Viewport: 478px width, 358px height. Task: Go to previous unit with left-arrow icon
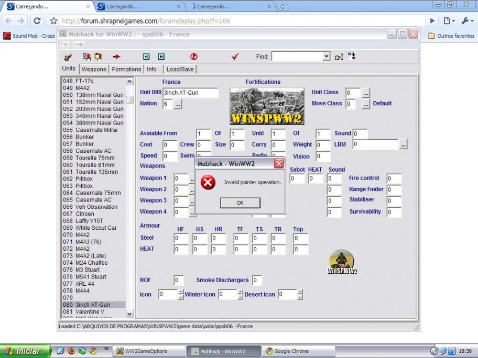(146, 57)
